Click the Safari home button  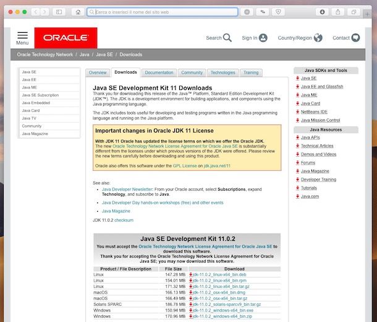click(x=78, y=12)
